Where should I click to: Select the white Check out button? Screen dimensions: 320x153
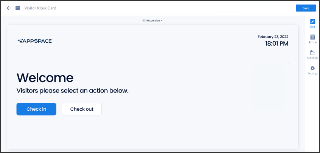tap(82, 109)
